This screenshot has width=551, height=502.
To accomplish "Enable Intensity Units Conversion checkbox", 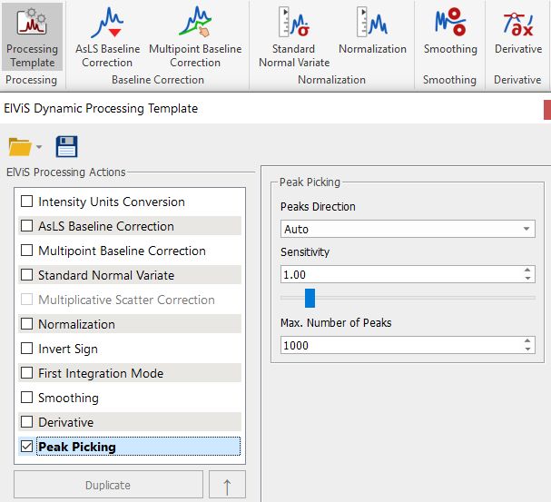I will [26, 202].
